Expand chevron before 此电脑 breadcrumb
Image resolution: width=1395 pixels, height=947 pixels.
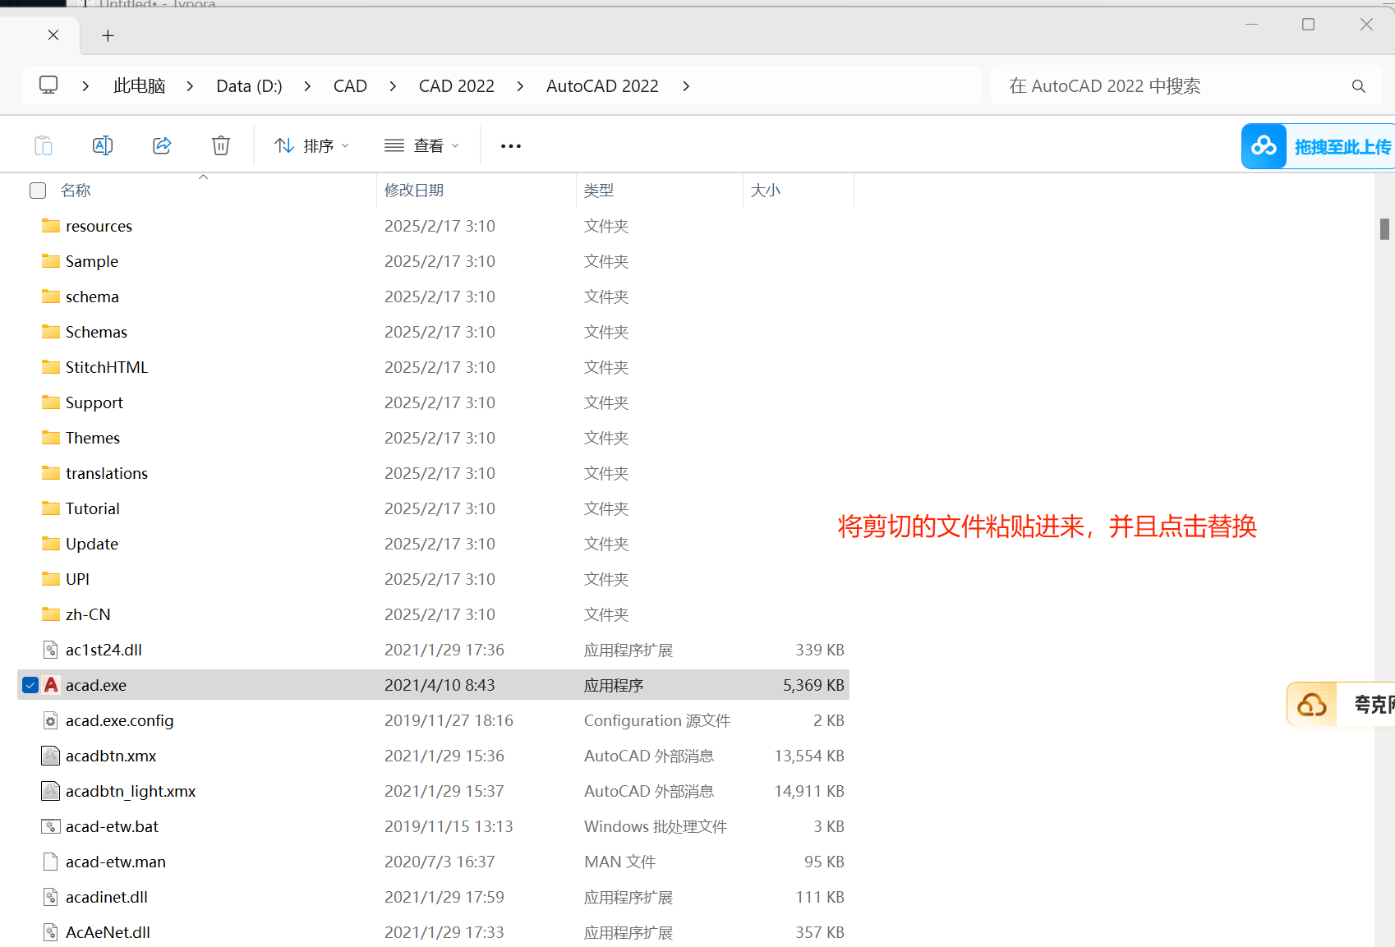click(x=85, y=86)
